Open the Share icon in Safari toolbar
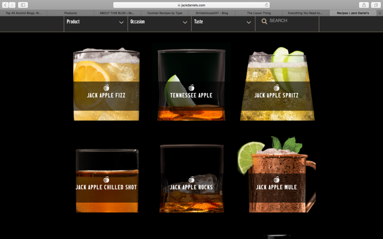This screenshot has height=239, width=383. (364, 5)
